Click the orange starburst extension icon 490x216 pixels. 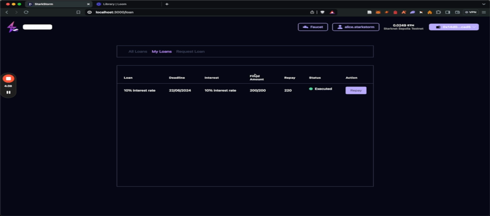387,12
